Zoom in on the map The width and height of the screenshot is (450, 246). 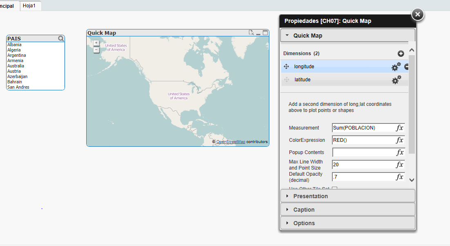[96, 43]
